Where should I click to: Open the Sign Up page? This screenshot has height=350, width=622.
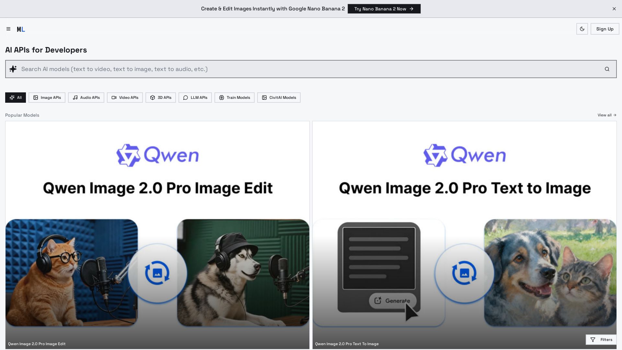coord(605,29)
